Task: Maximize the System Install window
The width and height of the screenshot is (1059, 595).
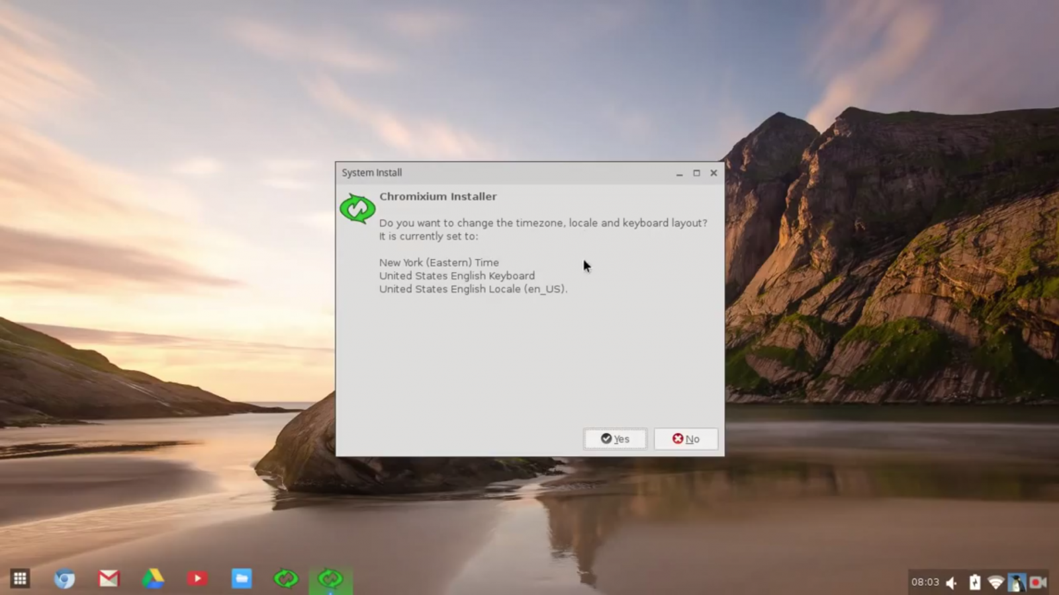Action: [696, 173]
